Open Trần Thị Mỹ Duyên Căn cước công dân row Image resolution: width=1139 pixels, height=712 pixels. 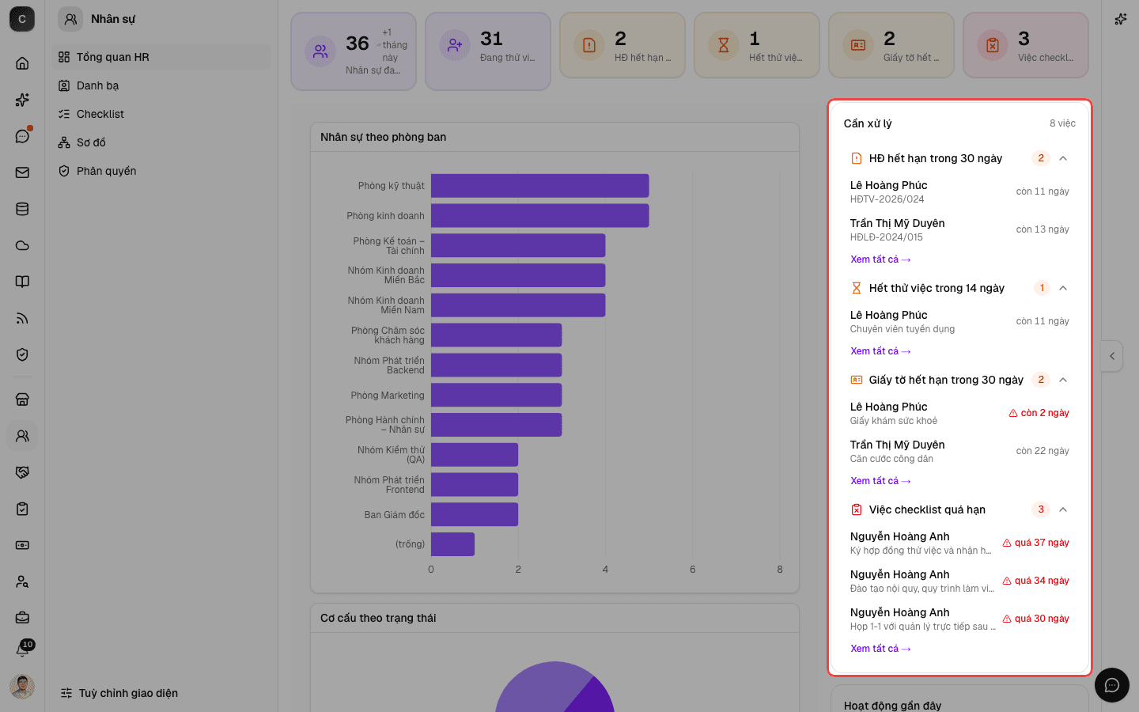[959, 451]
